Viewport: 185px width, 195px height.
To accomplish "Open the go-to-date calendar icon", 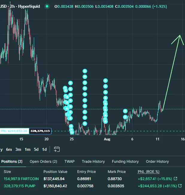I will (57, 149).
